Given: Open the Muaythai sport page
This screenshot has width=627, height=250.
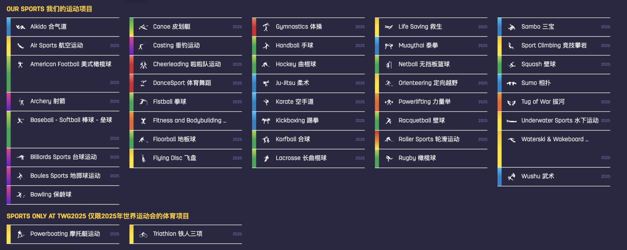Looking at the screenshot, I should [431, 46].
